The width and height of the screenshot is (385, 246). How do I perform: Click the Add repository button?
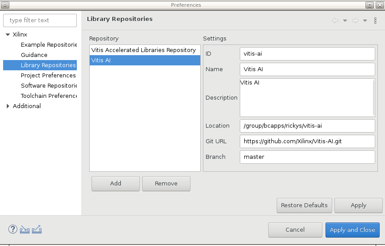point(115,183)
